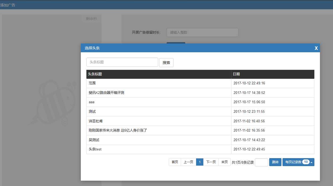Select page 1 in pagination
Screen dimensions: 333x186
coord(200,162)
